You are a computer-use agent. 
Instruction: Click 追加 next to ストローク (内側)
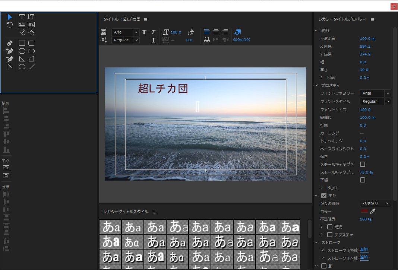364,250
